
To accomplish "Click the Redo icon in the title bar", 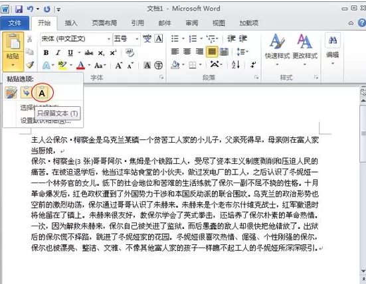I will (x=47, y=9).
